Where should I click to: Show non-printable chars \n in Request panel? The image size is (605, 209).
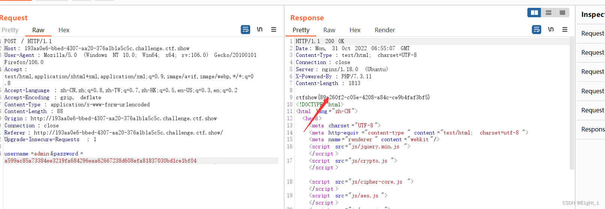[260, 29]
